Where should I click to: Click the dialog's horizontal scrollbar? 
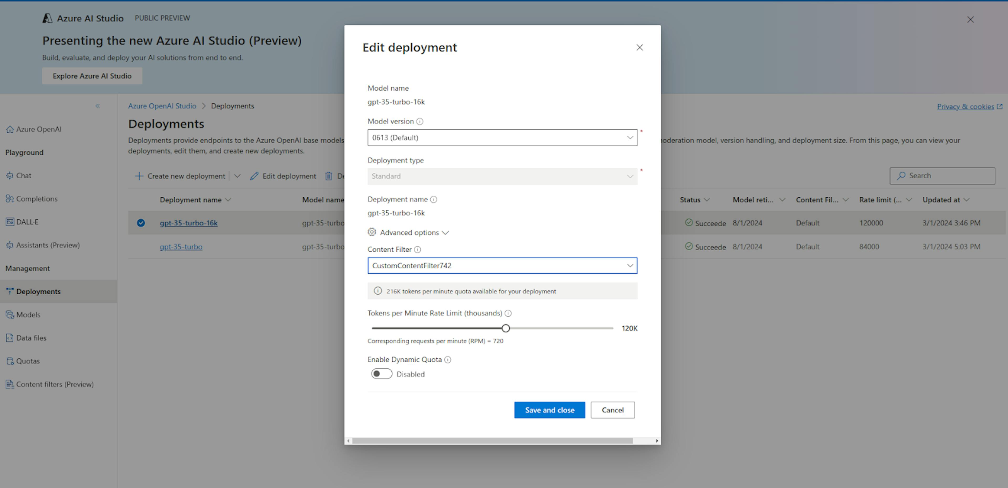(492, 441)
